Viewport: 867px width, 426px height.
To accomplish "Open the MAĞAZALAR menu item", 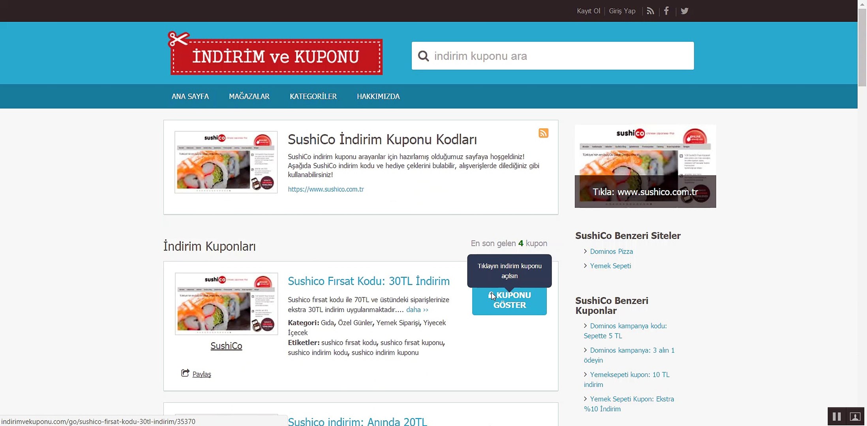I will pos(249,96).
